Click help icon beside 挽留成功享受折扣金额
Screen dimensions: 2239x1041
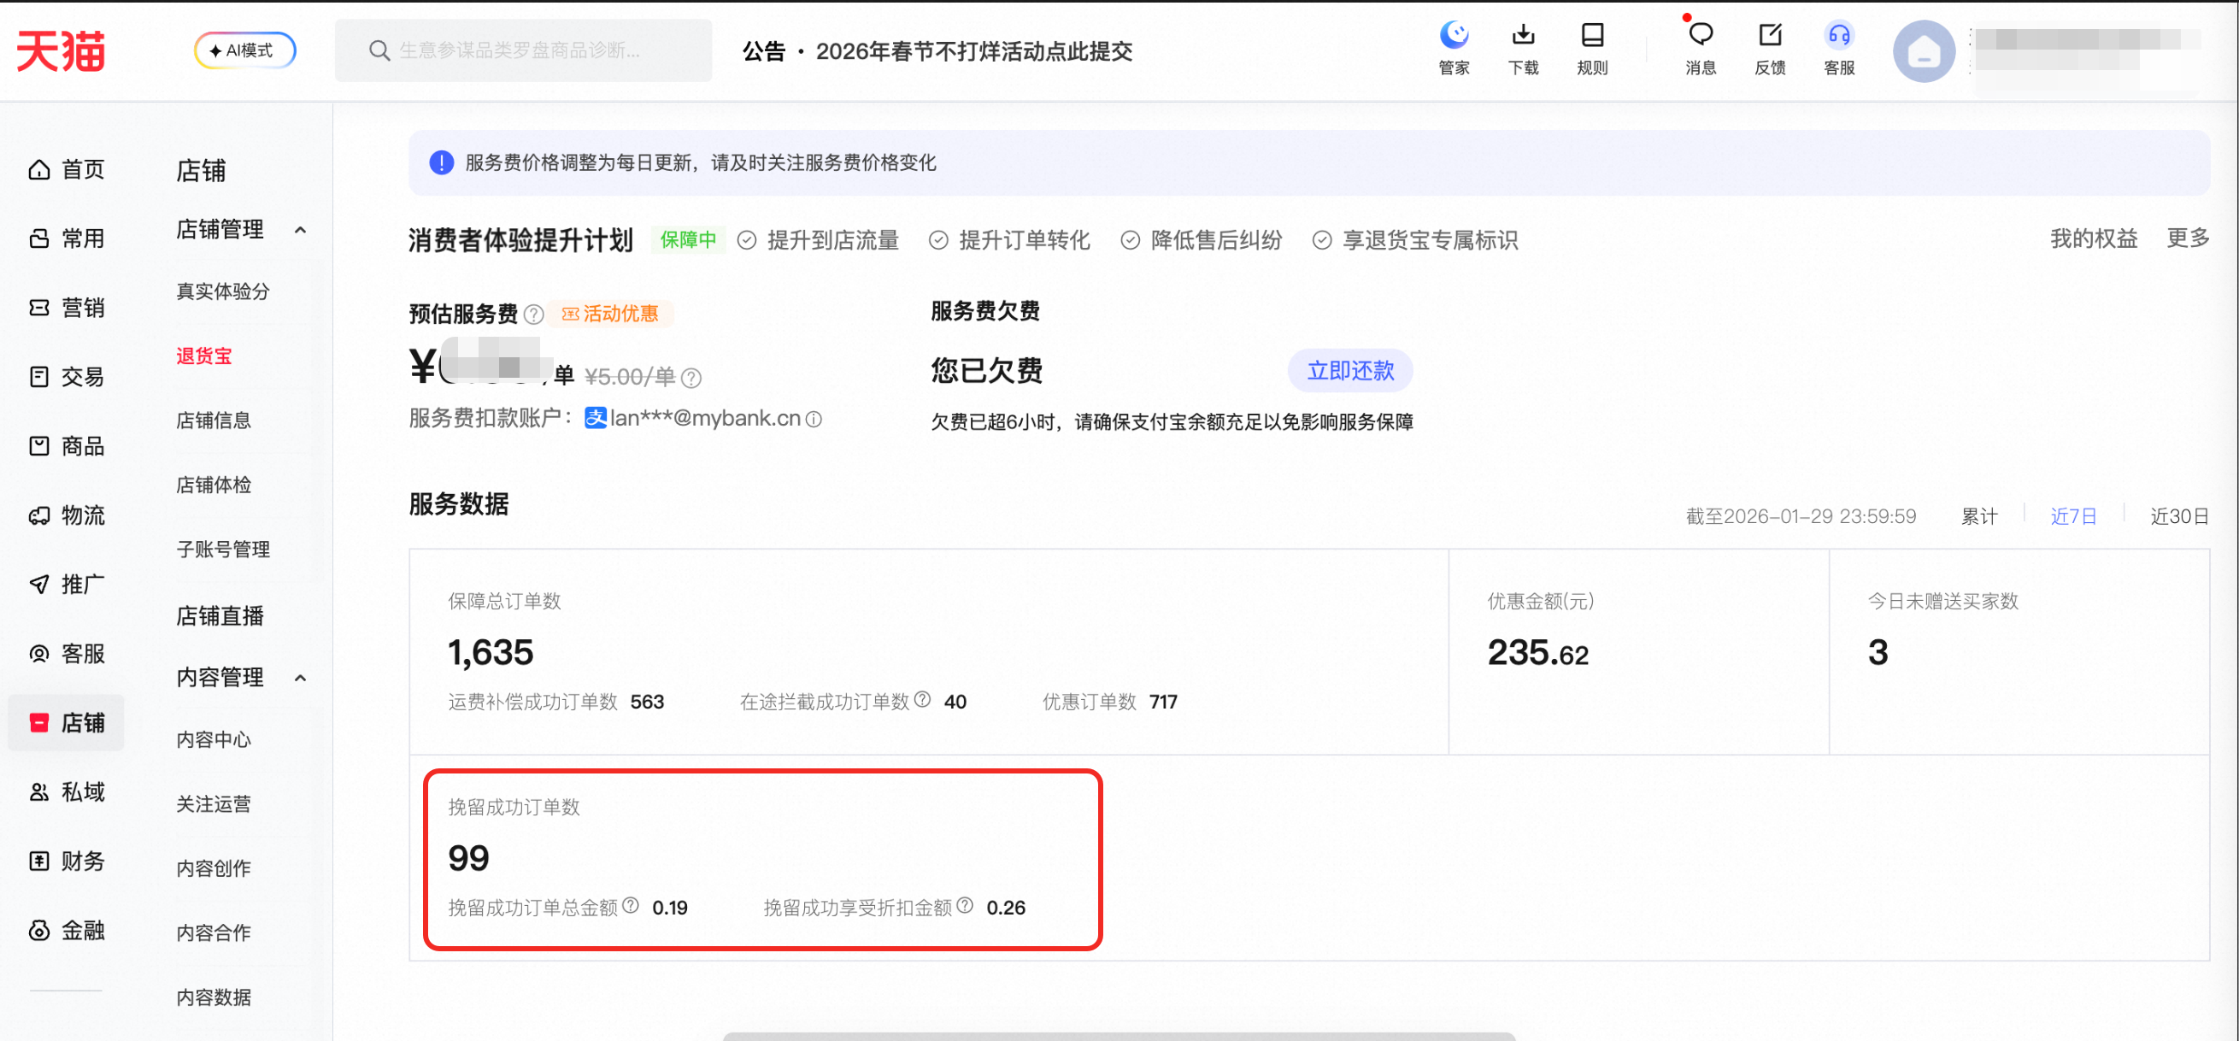click(964, 905)
